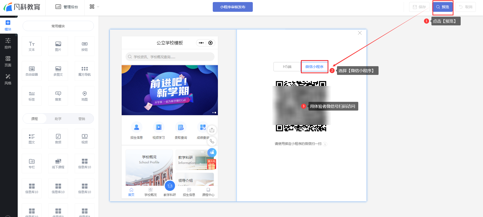Click the mini program circular close target icon
The height and width of the screenshot is (217, 483).
(x=210, y=43)
